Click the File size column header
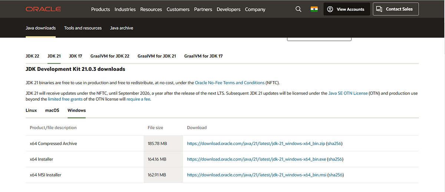 [155, 128]
